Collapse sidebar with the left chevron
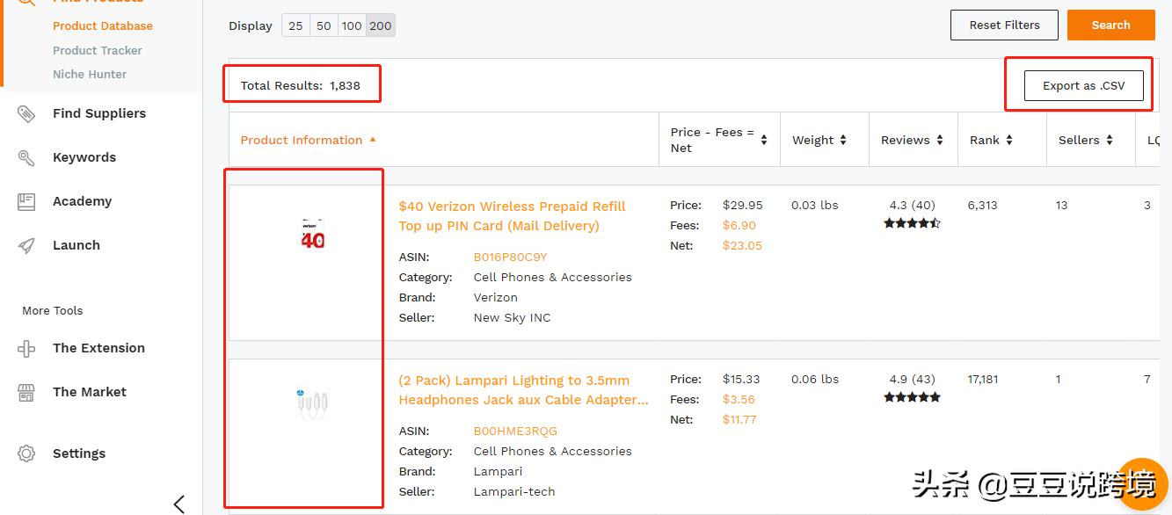This screenshot has height=515, width=1172. tap(179, 504)
